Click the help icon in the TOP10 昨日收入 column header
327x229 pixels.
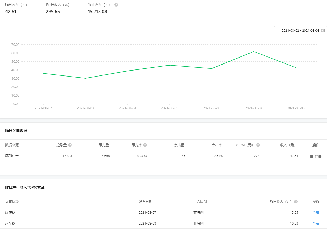coord(296,202)
